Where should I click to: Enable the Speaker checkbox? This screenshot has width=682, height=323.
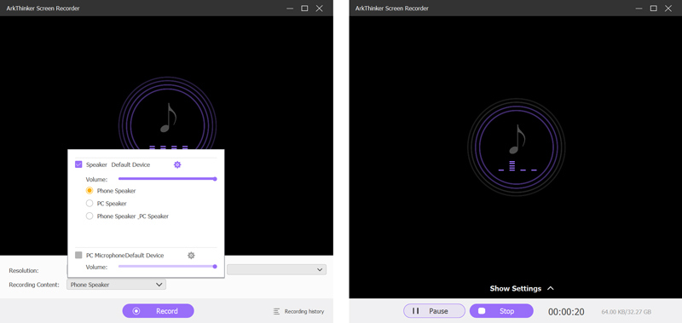[x=78, y=164]
